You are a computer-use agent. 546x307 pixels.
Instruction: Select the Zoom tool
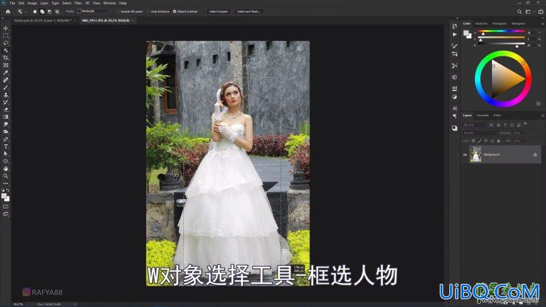coord(6,176)
